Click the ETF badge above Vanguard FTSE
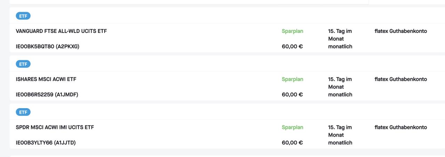 point(23,16)
